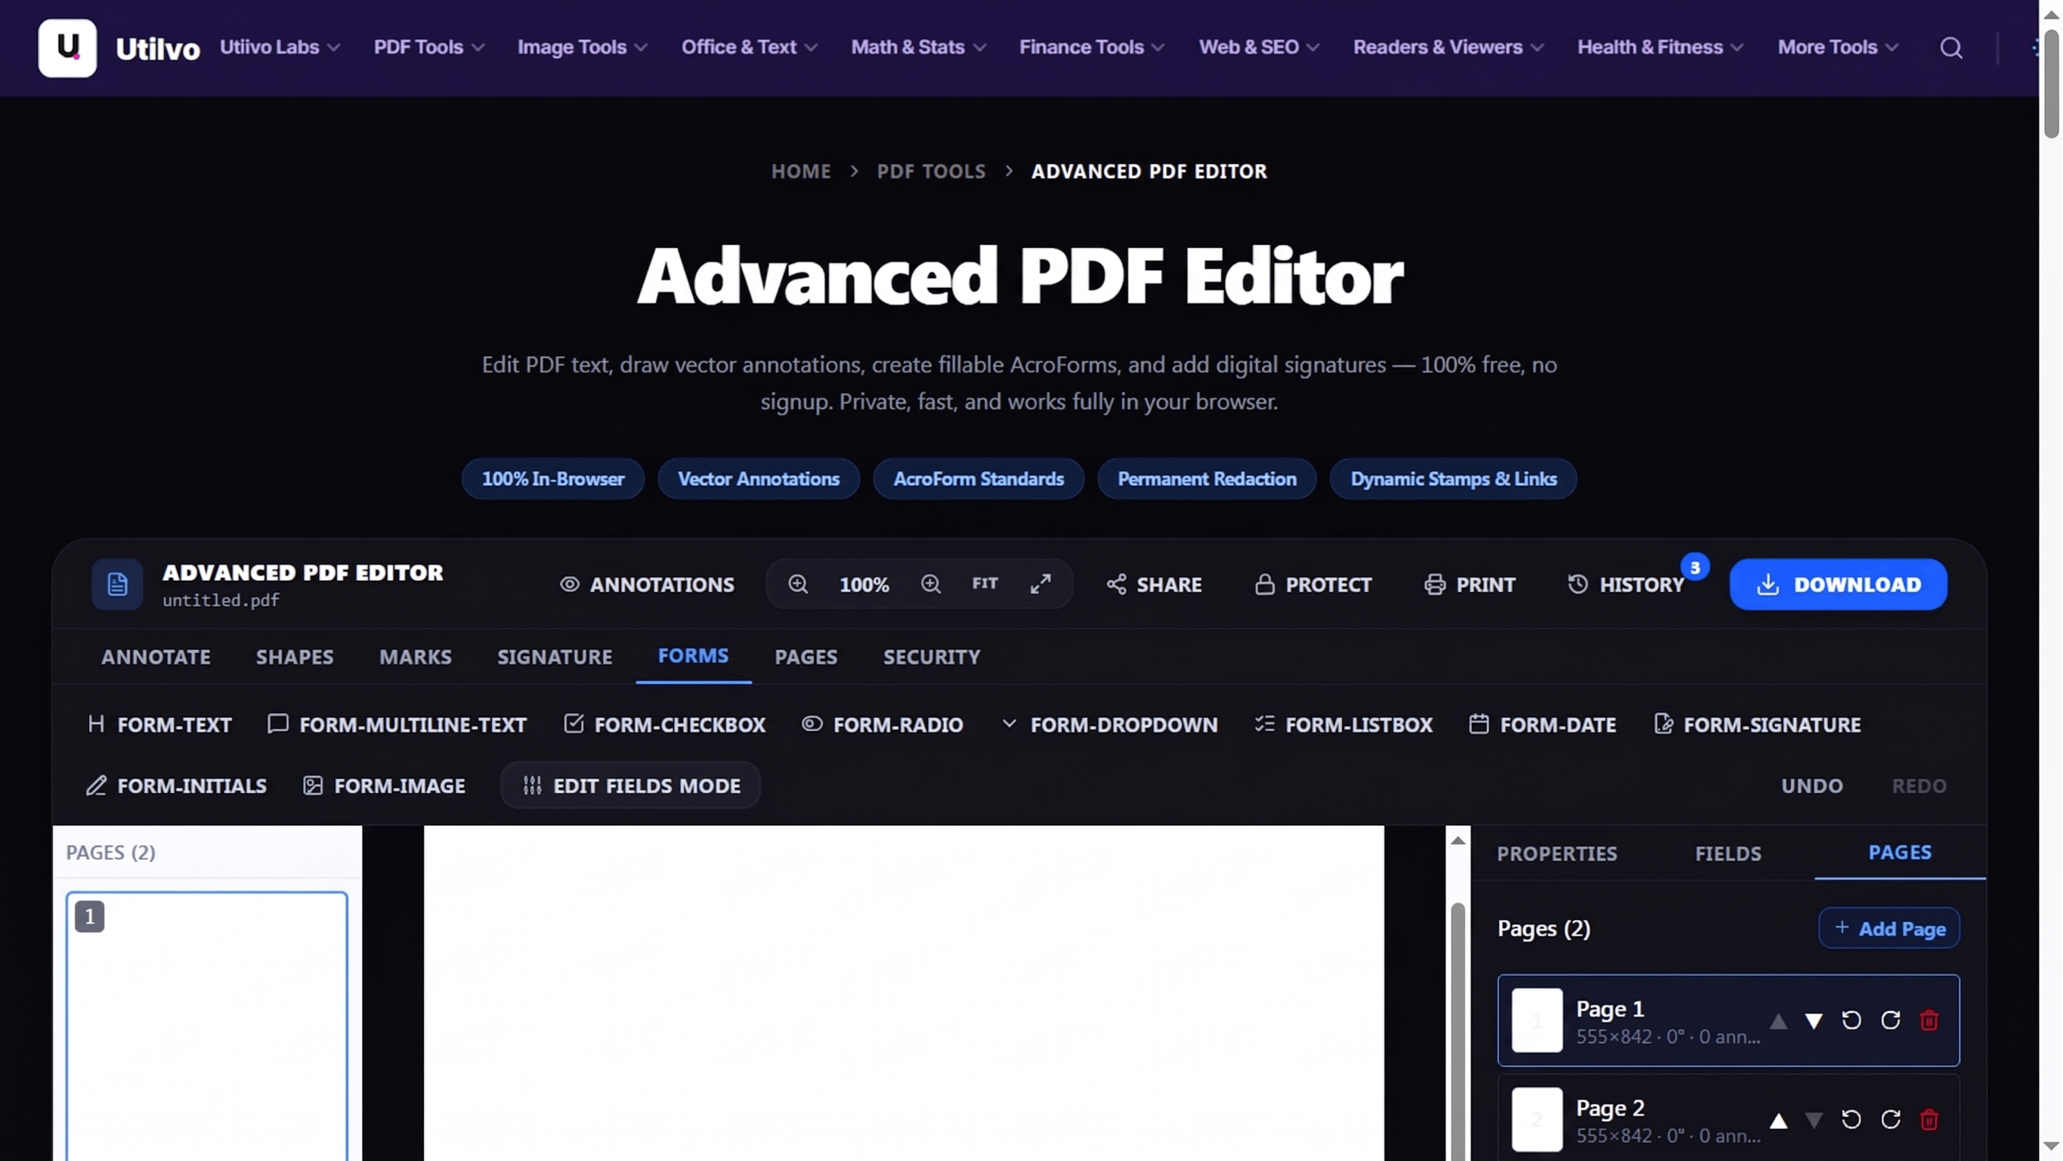Select the Form-Radio tool
Viewport: 2063px width, 1161px height.
click(x=883, y=724)
